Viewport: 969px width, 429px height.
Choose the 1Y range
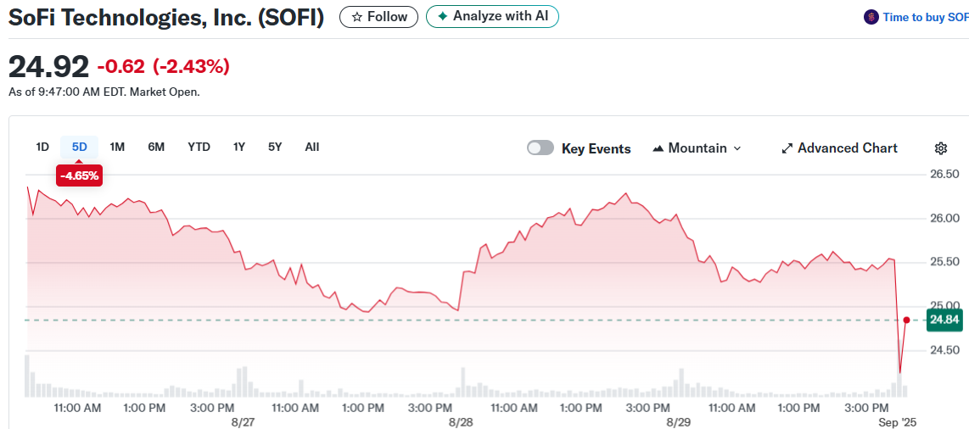coord(239,147)
